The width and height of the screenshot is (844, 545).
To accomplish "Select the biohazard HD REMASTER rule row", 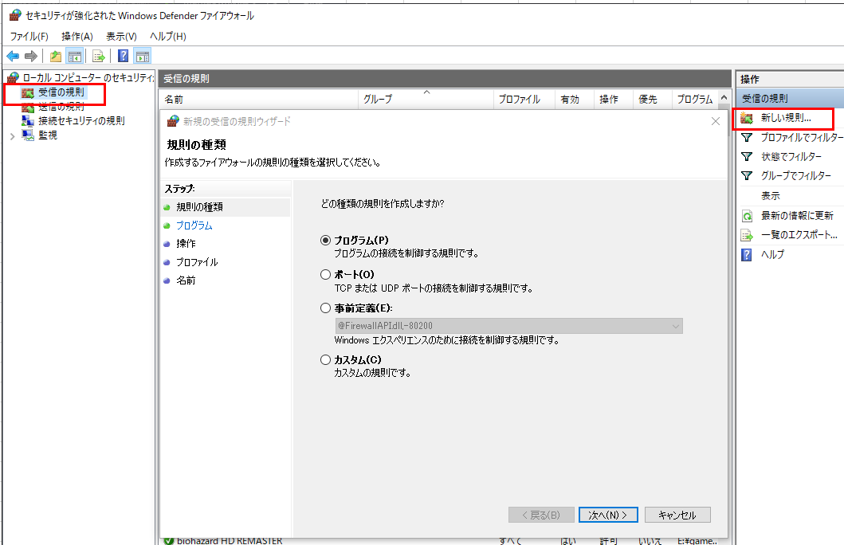I will coord(231,540).
